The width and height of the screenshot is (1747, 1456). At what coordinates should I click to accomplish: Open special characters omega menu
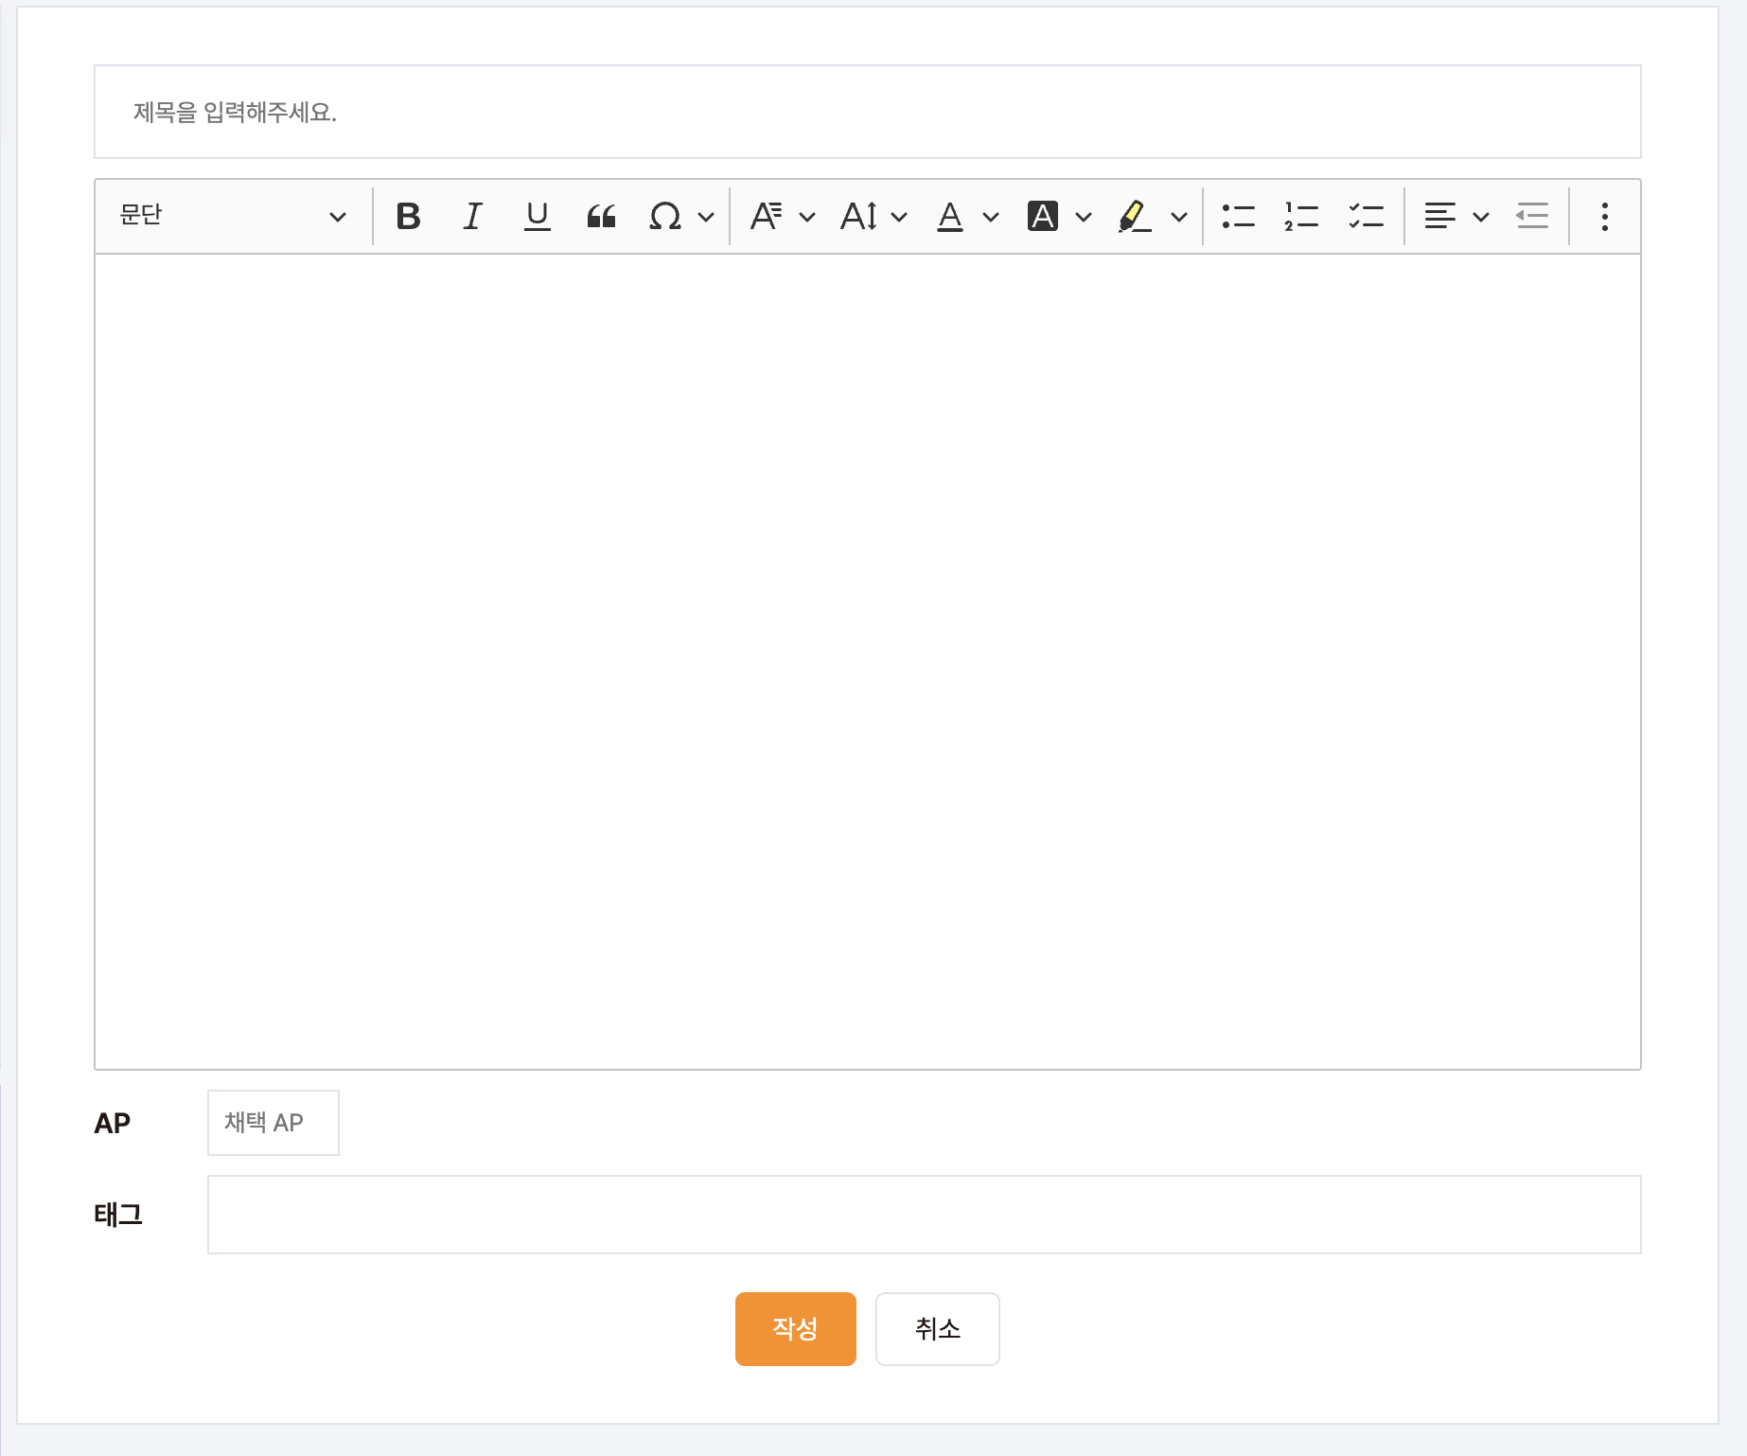pyautogui.click(x=679, y=217)
